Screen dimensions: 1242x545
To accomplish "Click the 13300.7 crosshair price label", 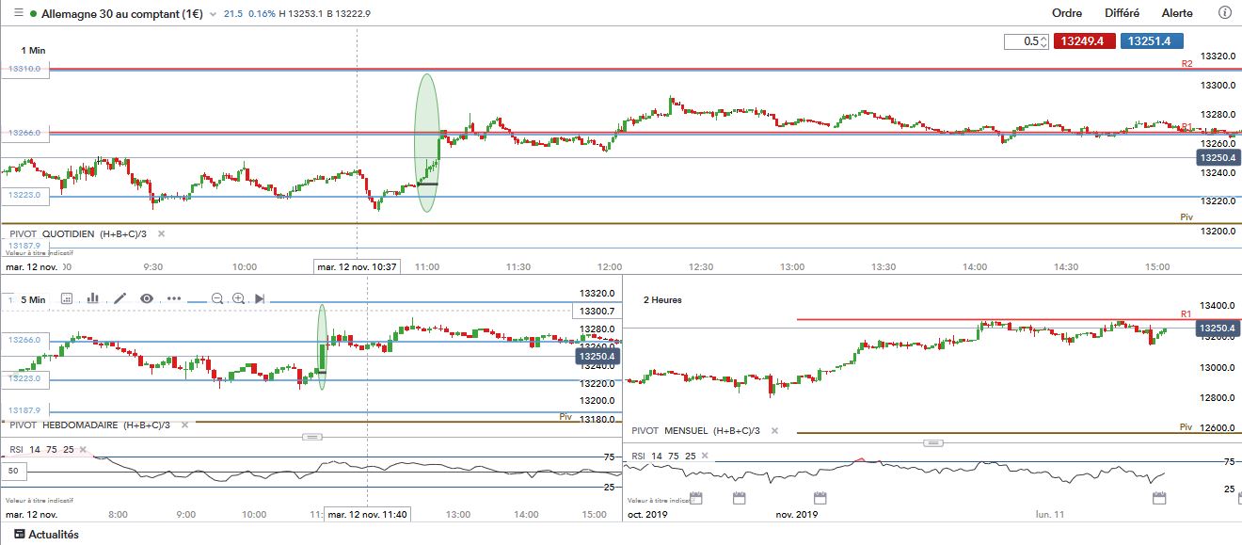I will click(x=595, y=311).
